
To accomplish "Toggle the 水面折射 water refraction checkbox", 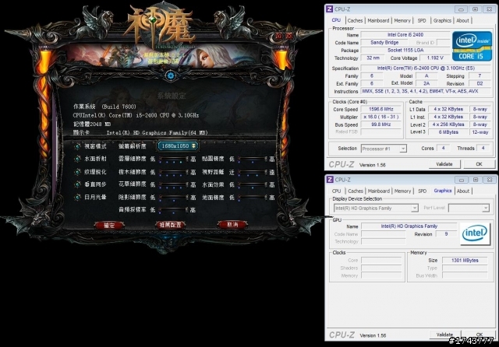I will [77, 159].
